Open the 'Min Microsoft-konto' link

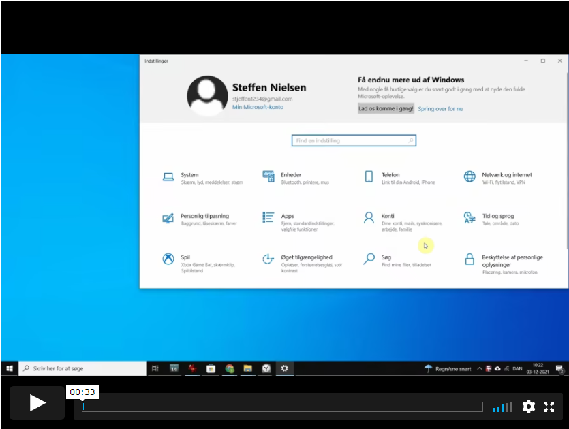click(258, 107)
